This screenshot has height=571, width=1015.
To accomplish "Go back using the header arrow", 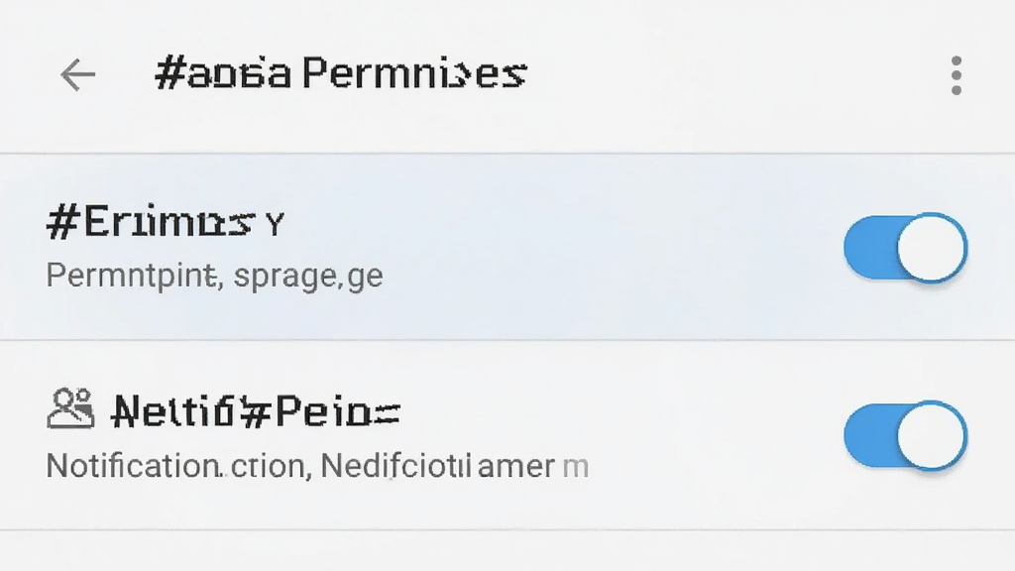I will (77, 74).
